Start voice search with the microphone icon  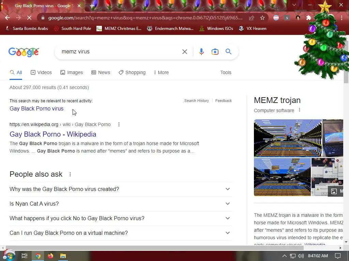[x=201, y=52]
